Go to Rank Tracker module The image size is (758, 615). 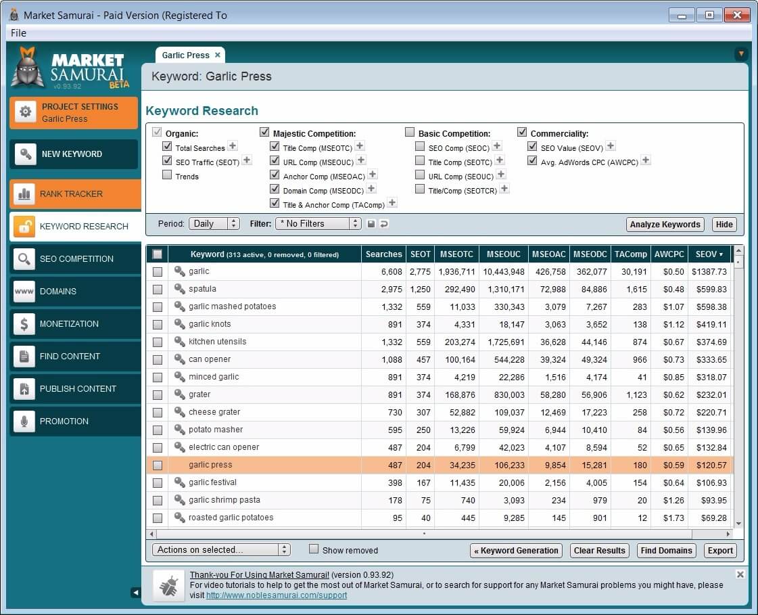point(75,194)
